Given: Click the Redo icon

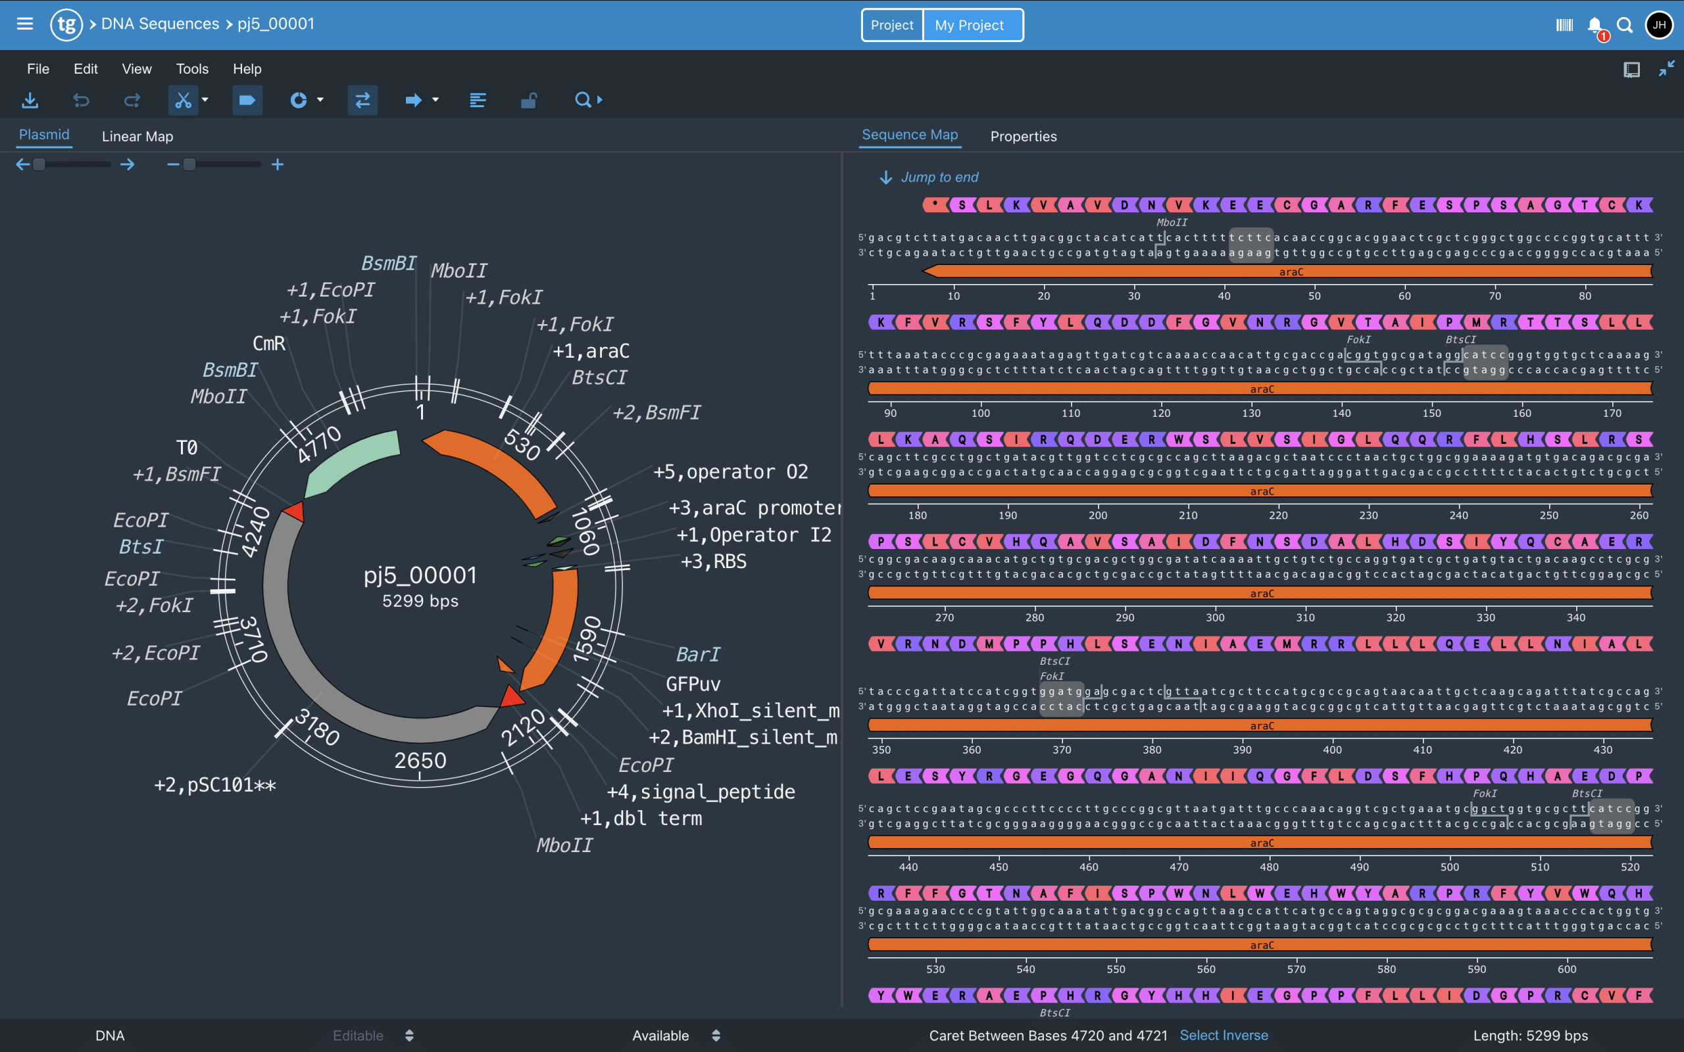Looking at the screenshot, I should tap(132, 100).
